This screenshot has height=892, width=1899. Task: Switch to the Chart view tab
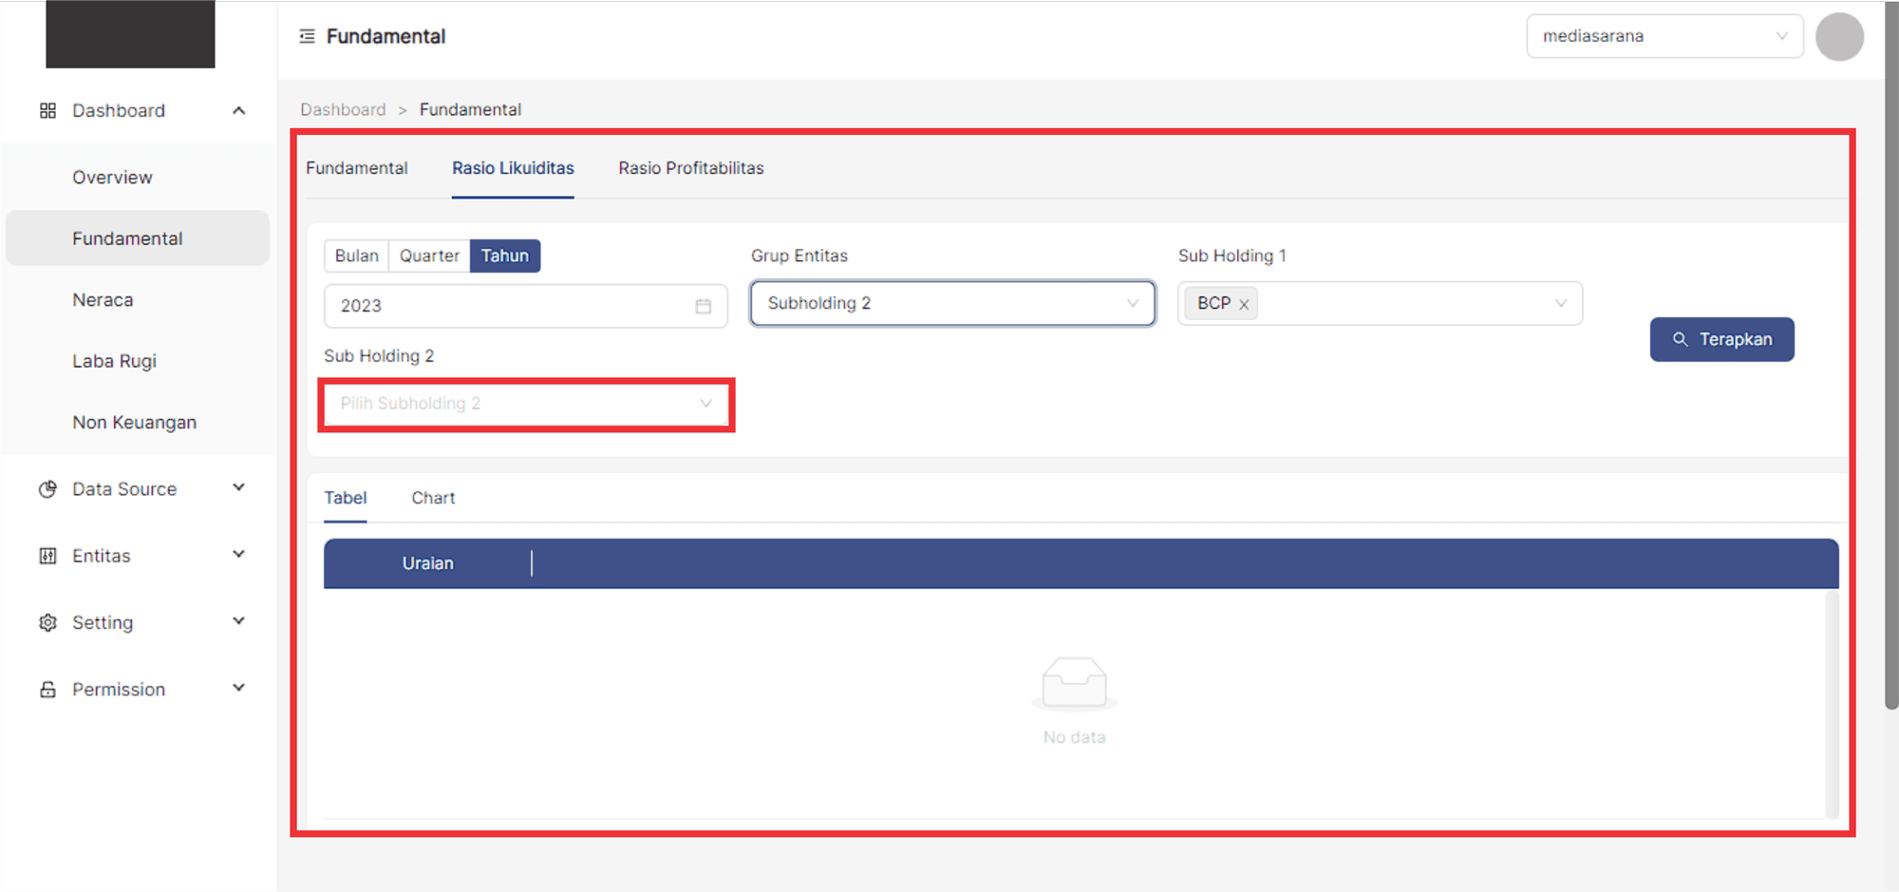(433, 498)
